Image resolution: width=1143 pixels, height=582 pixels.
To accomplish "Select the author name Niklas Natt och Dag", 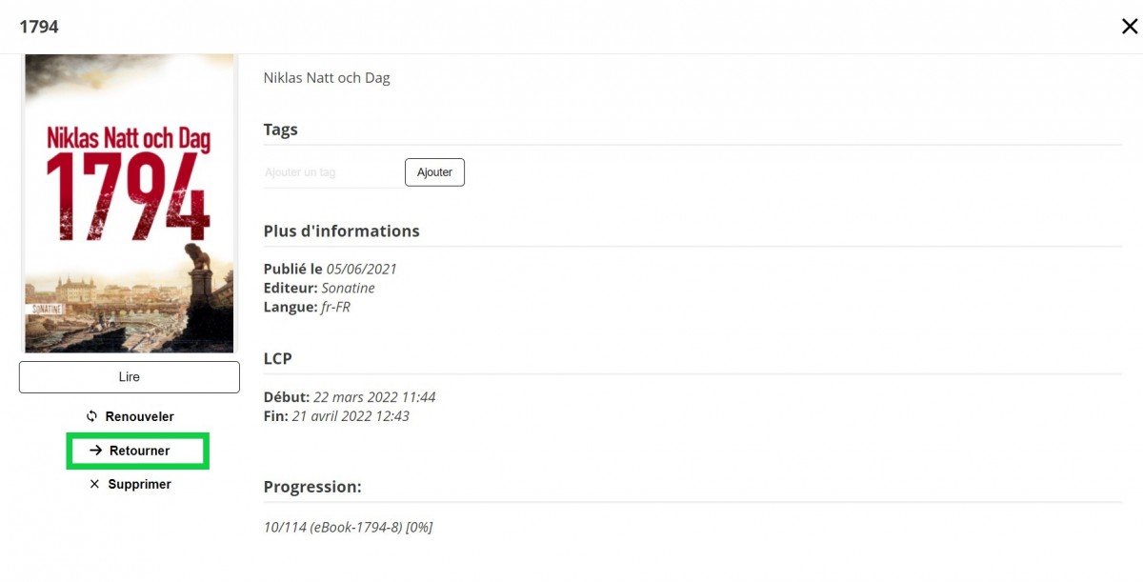I will pos(327,78).
